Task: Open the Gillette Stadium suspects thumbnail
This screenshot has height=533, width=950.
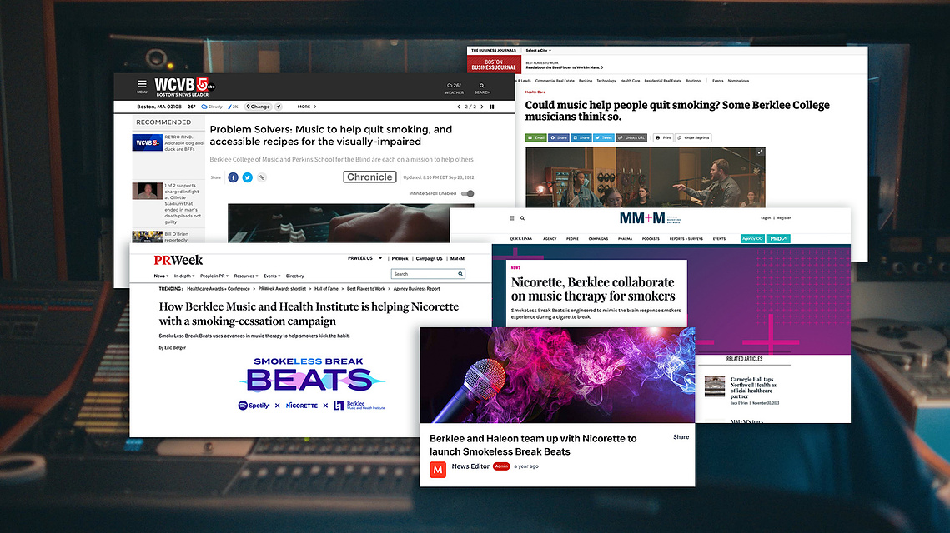Action: point(148,191)
